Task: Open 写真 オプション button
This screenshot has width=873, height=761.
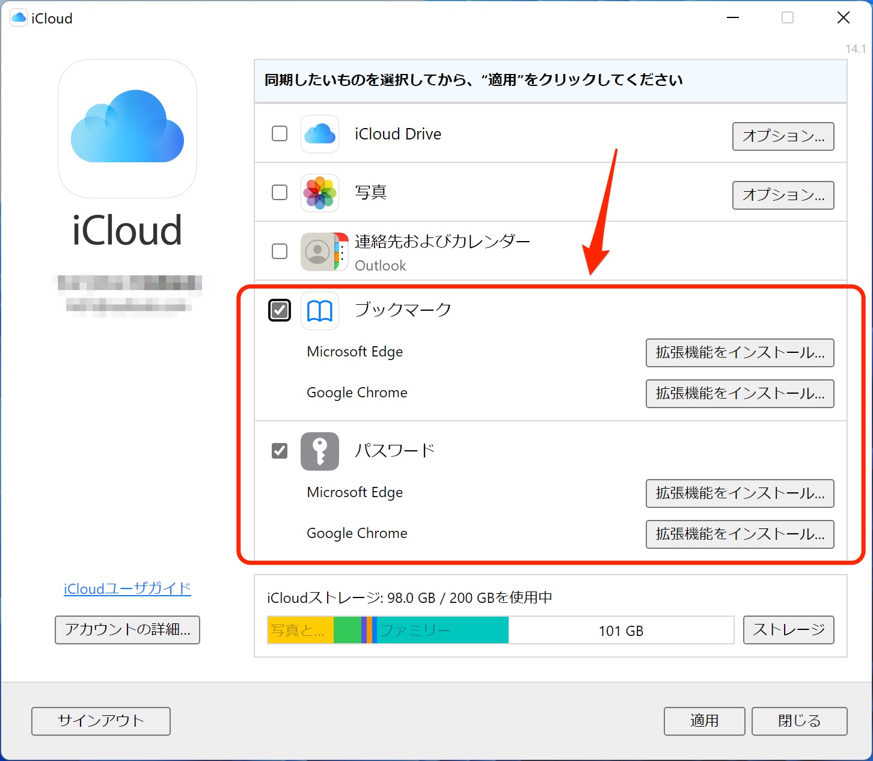Action: (783, 195)
